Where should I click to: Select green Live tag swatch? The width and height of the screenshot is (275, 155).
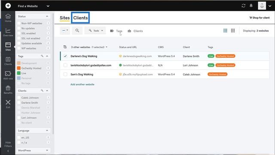tap(19, 73)
